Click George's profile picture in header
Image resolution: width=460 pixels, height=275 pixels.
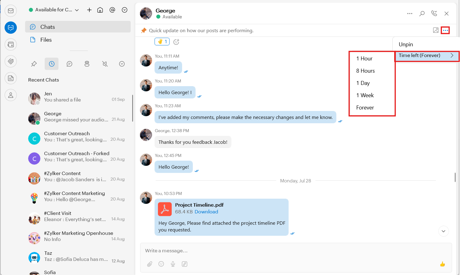[x=146, y=13]
